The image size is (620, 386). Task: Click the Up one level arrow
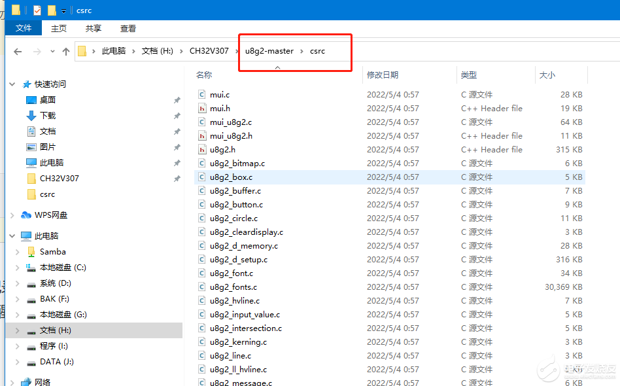tap(66, 52)
